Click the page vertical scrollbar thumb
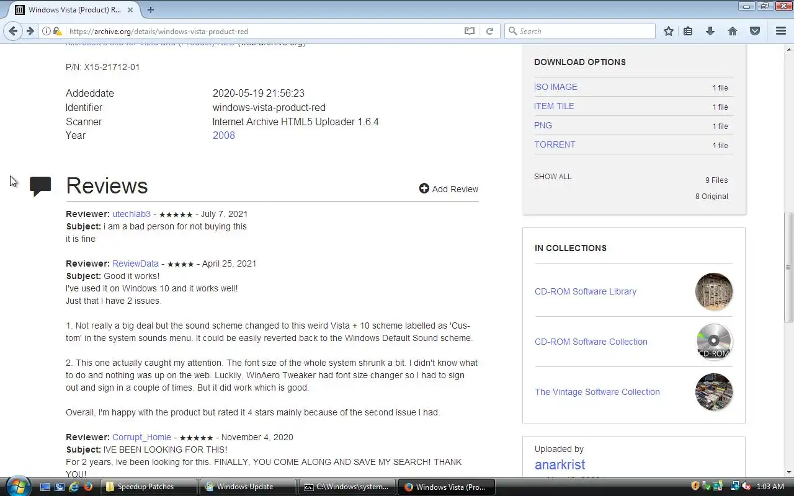 click(788, 267)
